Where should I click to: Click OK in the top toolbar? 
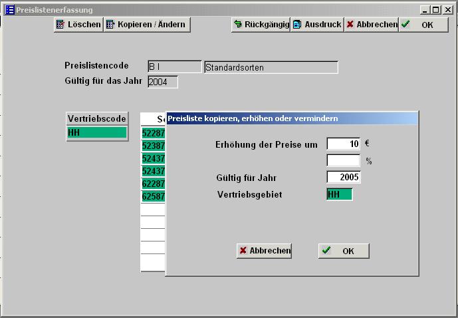(422, 25)
